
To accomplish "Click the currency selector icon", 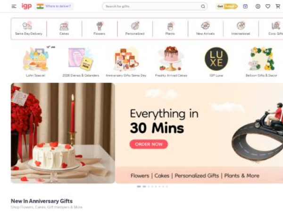I will (x=258, y=6).
